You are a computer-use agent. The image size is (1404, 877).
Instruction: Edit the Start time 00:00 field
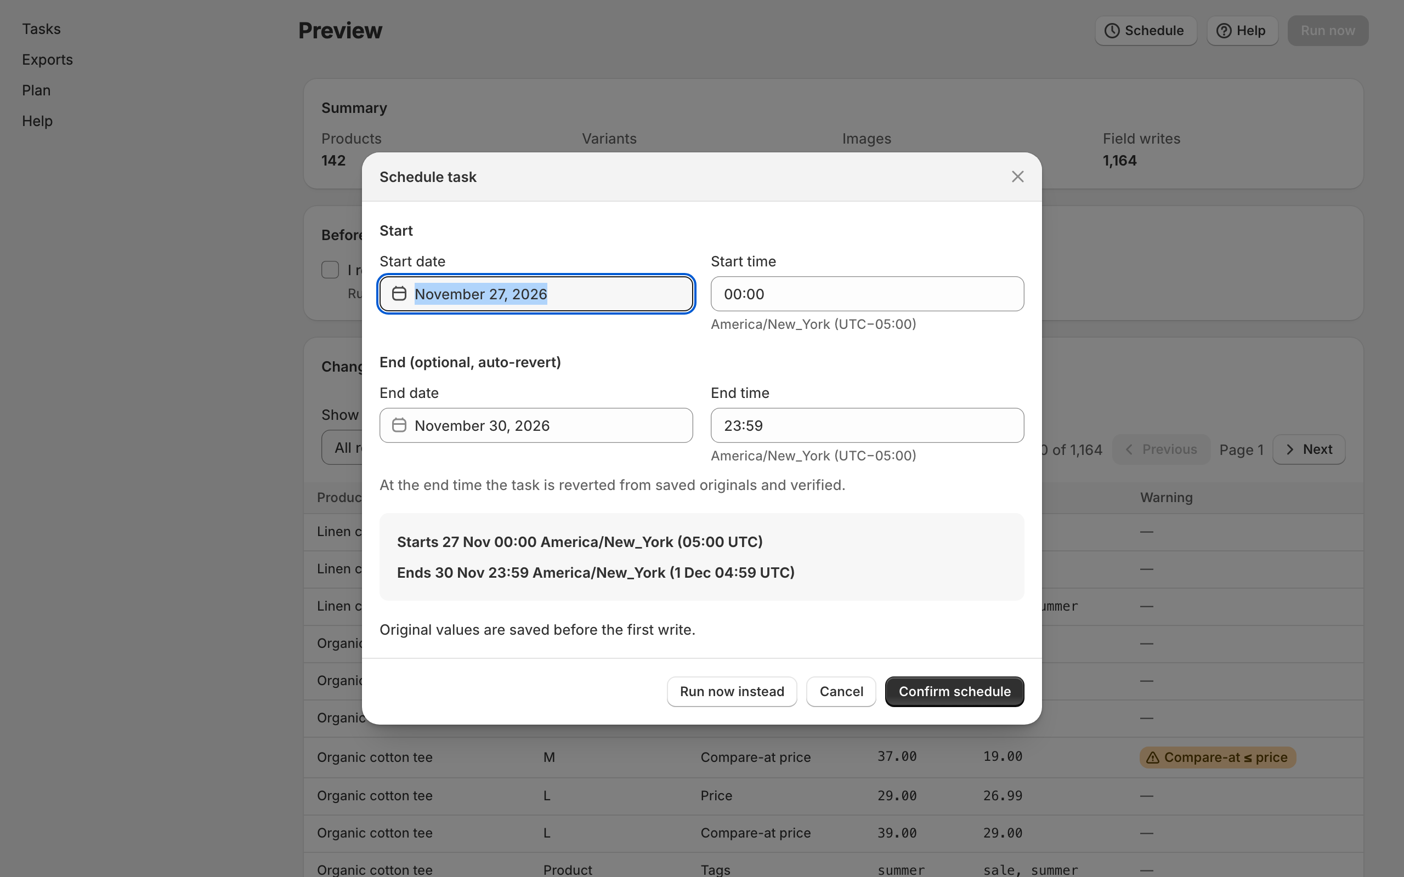tap(867, 293)
